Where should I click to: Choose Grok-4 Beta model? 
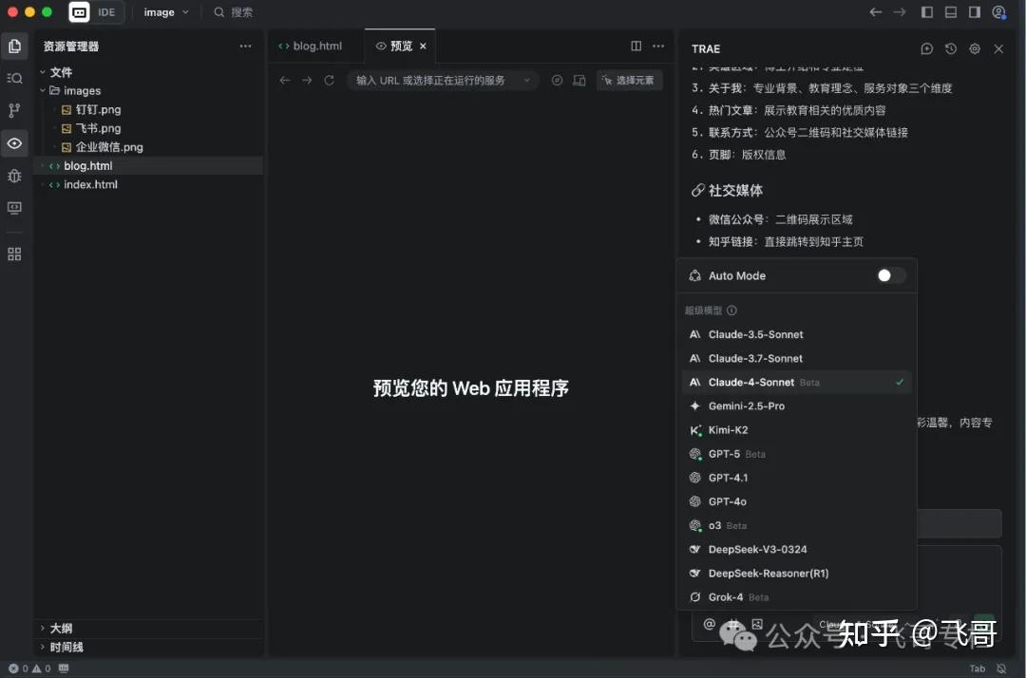click(796, 597)
